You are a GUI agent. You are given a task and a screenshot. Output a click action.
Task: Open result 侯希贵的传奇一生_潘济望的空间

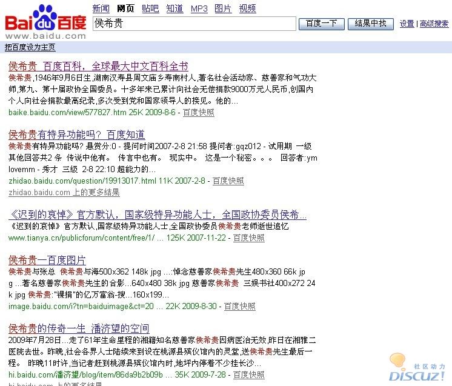pos(79,328)
